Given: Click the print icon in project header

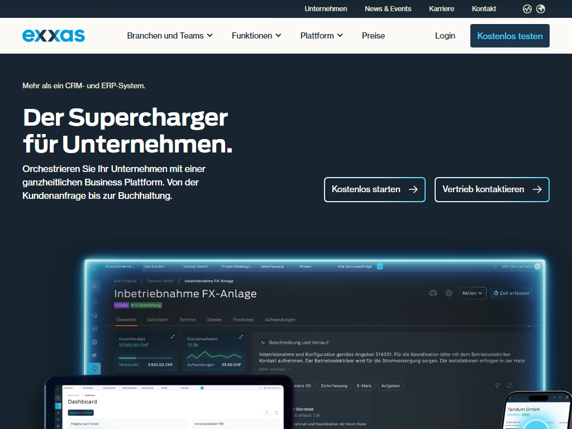Looking at the screenshot, I should (433, 293).
